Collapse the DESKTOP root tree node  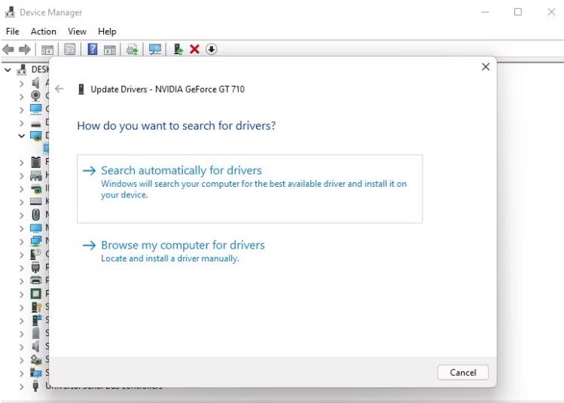[x=8, y=70]
